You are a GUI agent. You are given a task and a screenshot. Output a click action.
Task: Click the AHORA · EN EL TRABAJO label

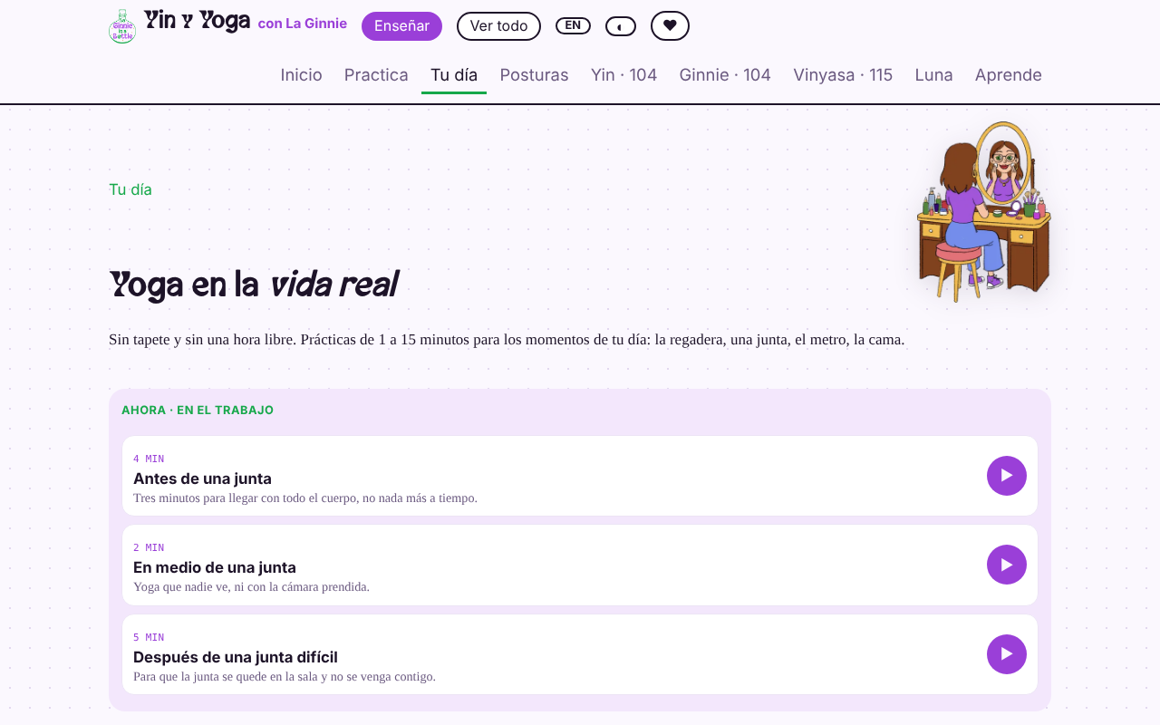pyautogui.click(x=198, y=411)
